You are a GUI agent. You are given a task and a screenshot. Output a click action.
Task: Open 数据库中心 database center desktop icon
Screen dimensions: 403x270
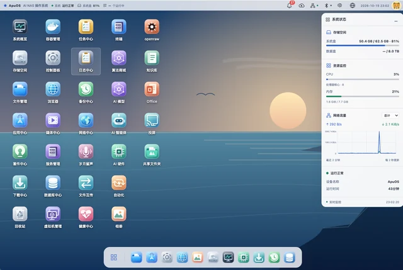(53, 183)
